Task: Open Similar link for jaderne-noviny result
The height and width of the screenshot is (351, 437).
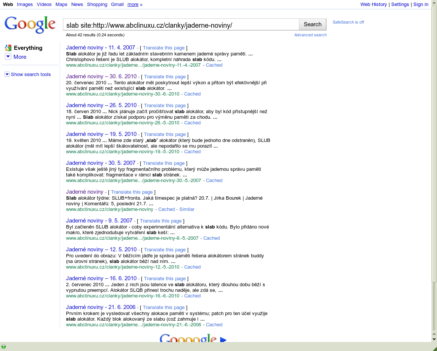Action: click(187, 209)
